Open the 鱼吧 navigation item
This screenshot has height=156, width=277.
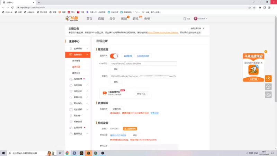point(147,19)
